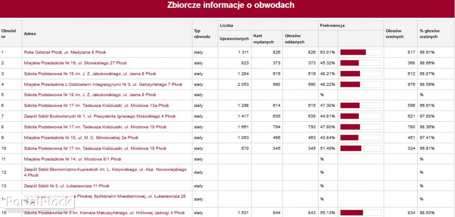455x217 pixels.
Task: Click the valid percentage '98.66%'
Action: click(427, 63)
